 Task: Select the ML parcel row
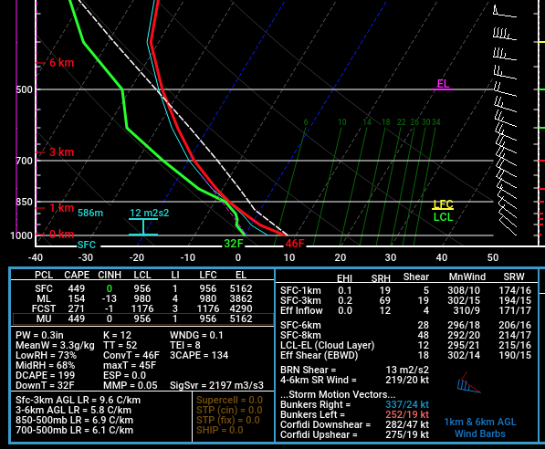coord(143,298)
